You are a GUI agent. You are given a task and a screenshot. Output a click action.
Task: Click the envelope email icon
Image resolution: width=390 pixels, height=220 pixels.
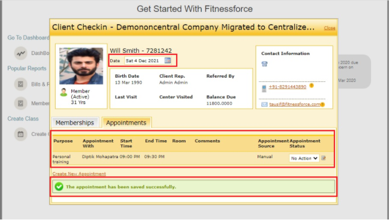point(264,105)
